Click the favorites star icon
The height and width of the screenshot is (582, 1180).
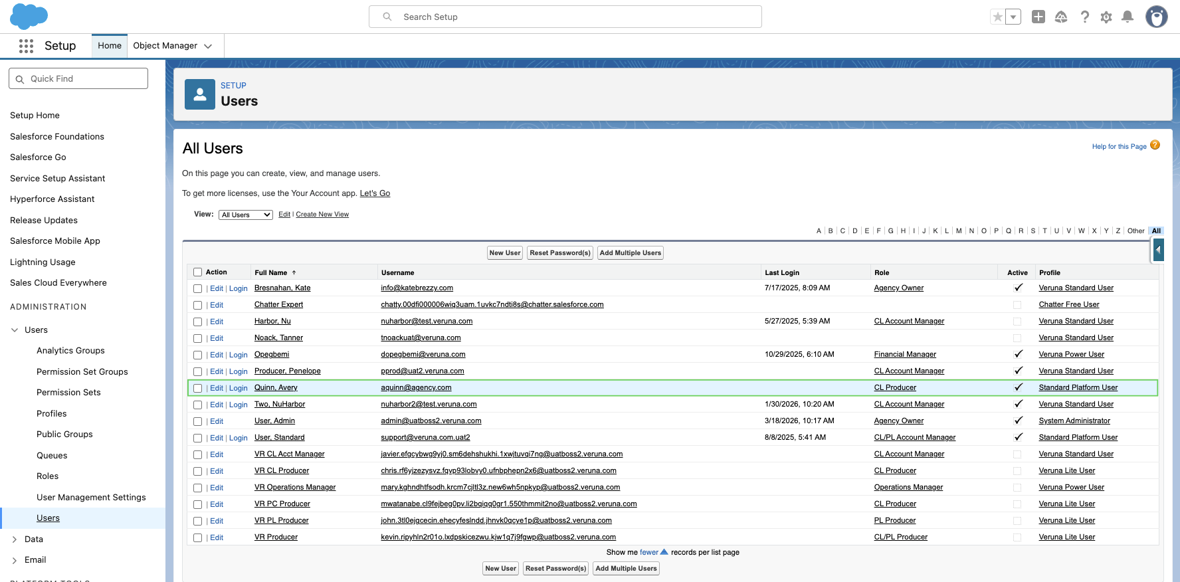(997, 17)
